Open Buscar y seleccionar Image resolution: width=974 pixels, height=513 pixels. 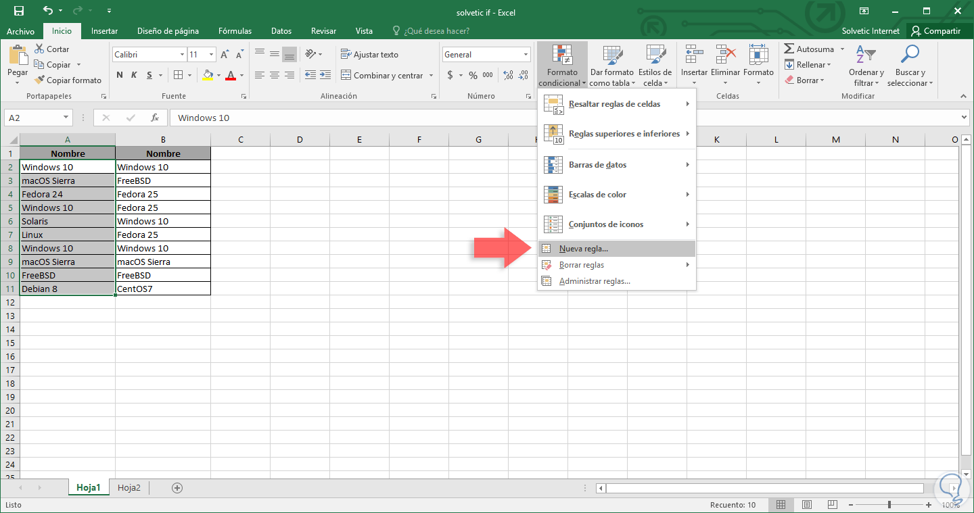[x=910, y=66]
